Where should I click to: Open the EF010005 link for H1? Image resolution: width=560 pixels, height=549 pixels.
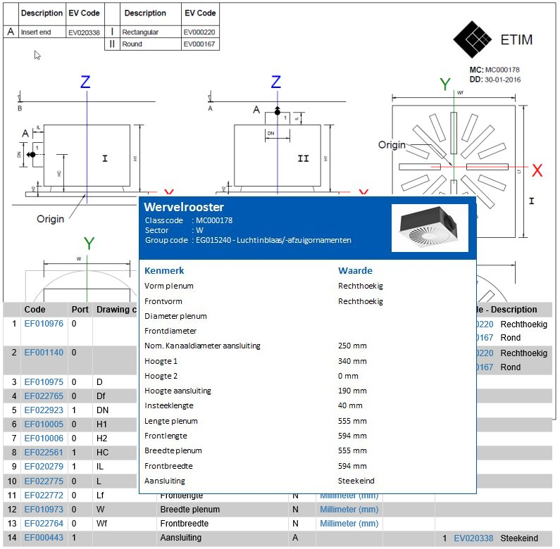coord(44,424)
